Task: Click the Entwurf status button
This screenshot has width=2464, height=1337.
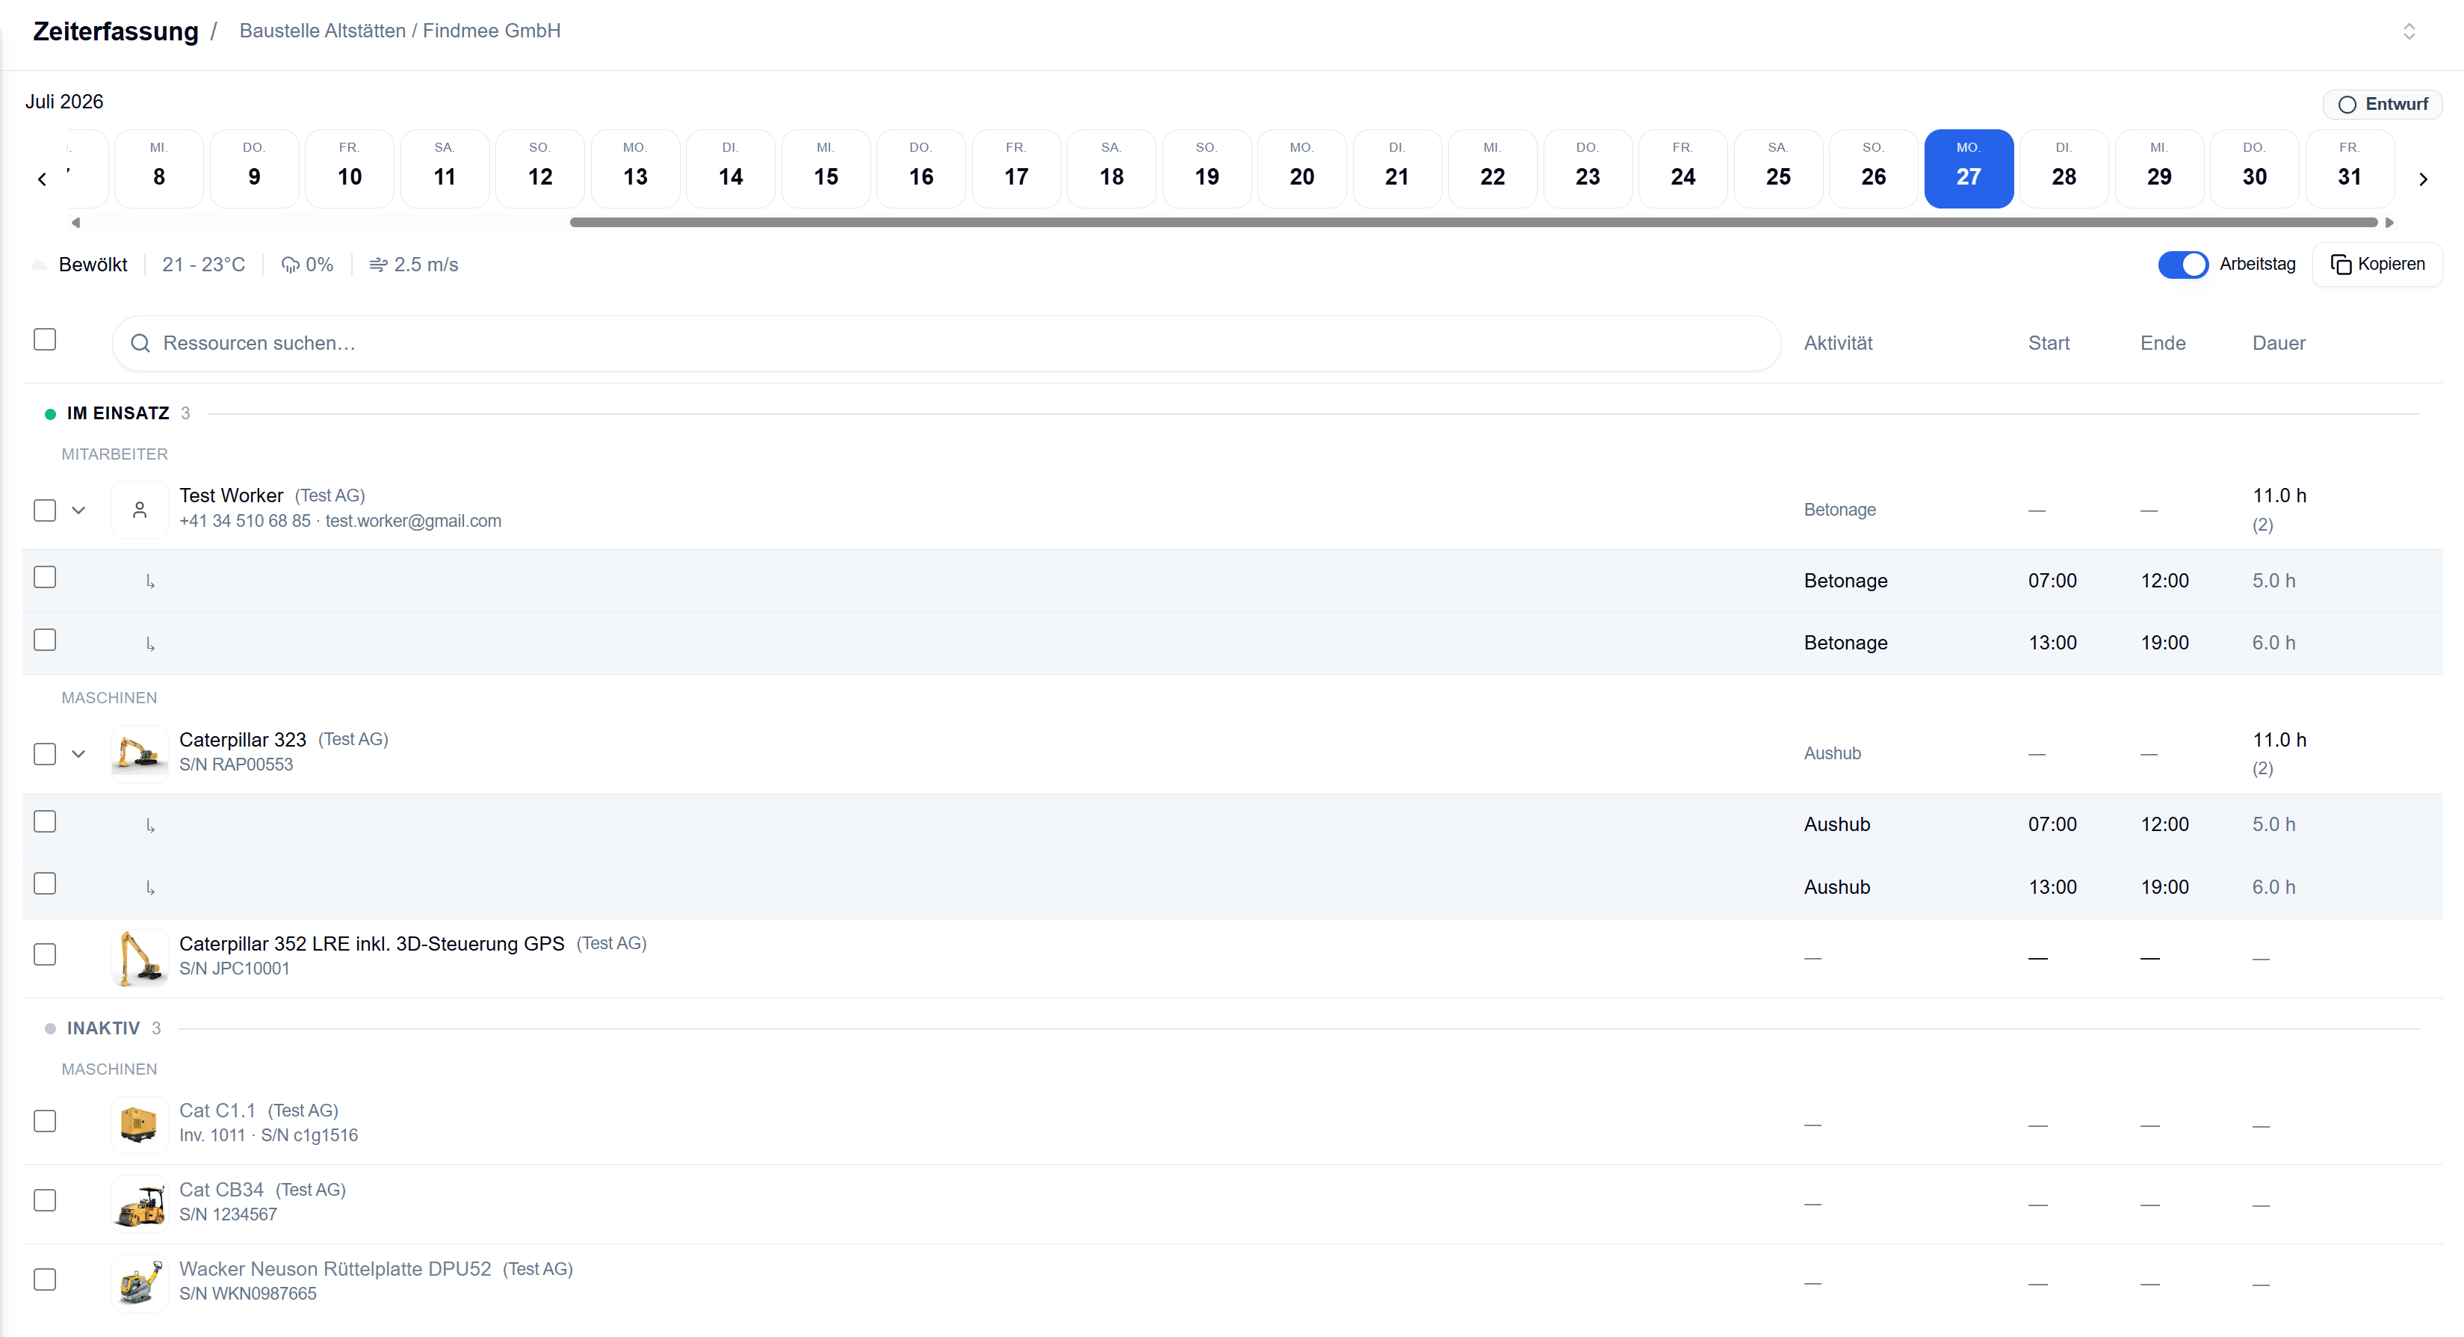Action: pos(2383,105)
